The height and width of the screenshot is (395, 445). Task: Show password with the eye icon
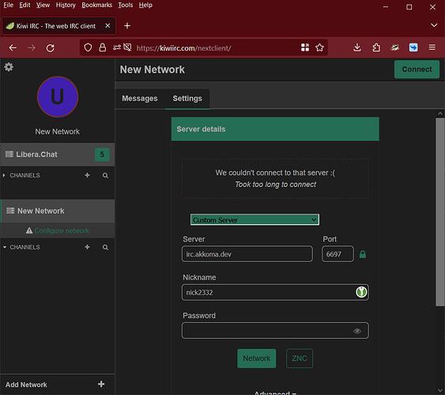[357, 331]
